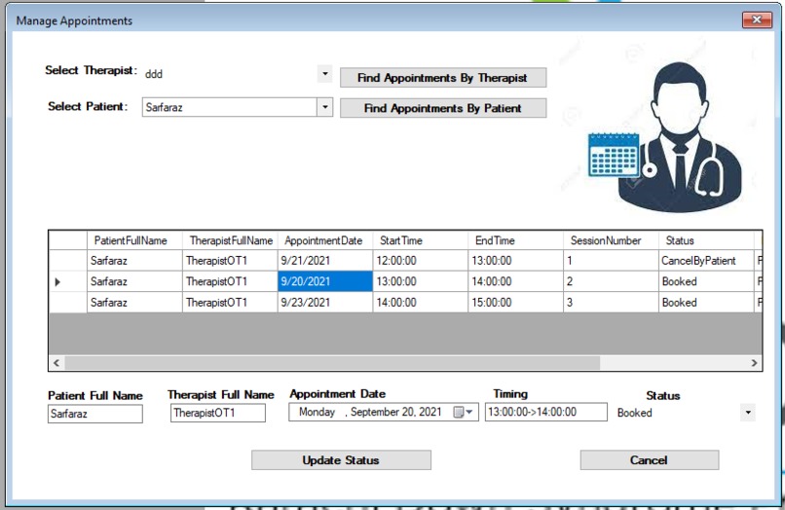Click the Booked status cell for session 2

click(706, 281)
